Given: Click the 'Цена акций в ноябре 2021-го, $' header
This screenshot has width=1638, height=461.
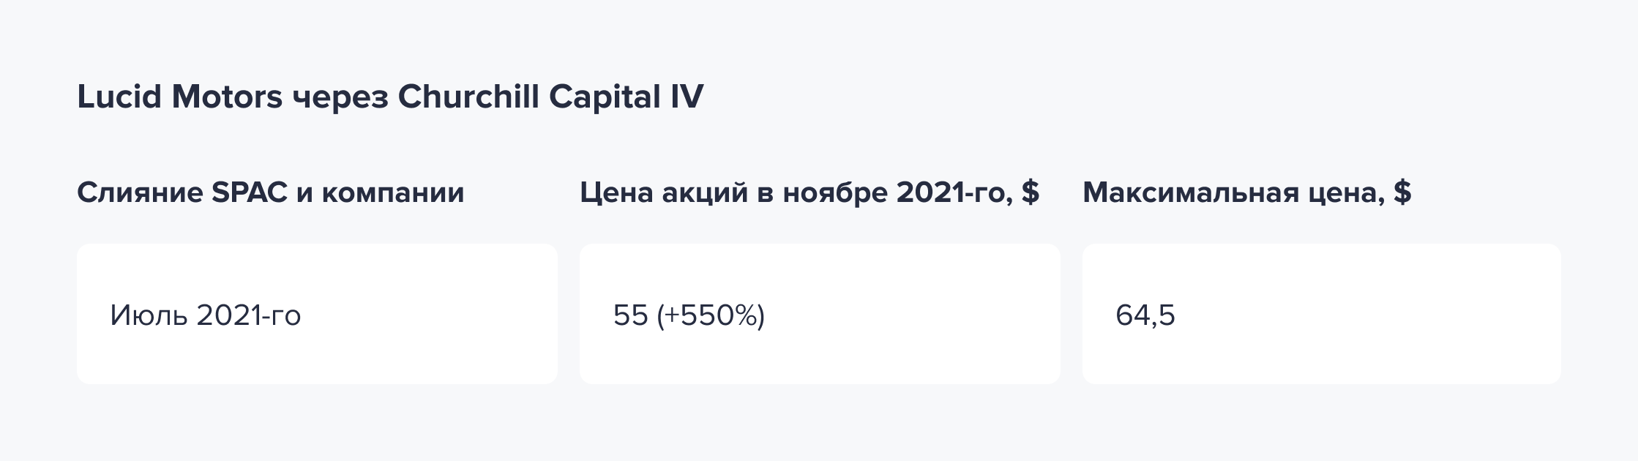Looking at the screenshot, I should click(x=809, y=192).
